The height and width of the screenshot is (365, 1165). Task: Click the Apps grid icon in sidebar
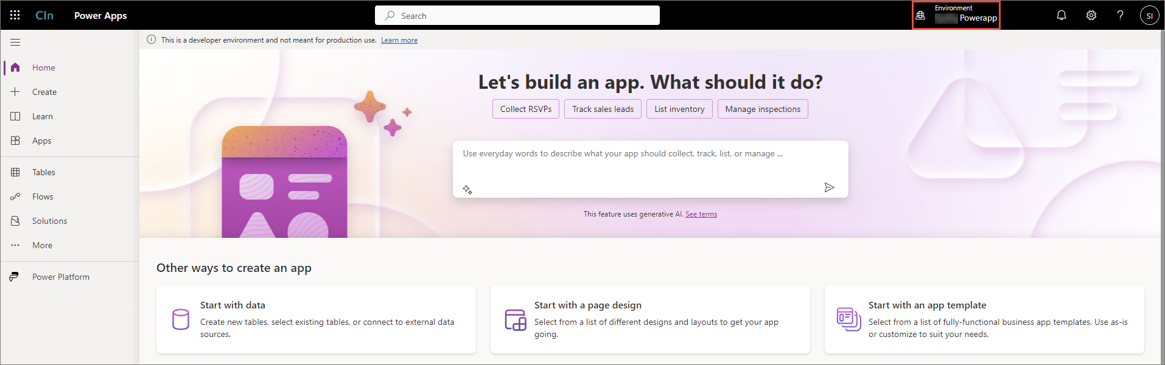15,141
